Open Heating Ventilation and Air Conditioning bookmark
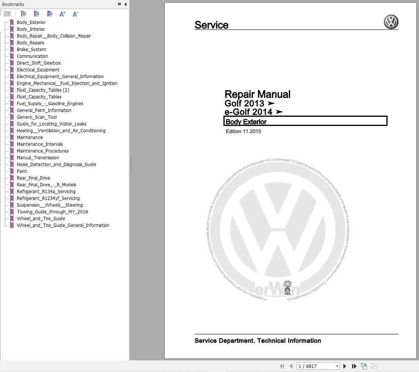This screenshot has height=372, width=419. [x=61, y=131]
